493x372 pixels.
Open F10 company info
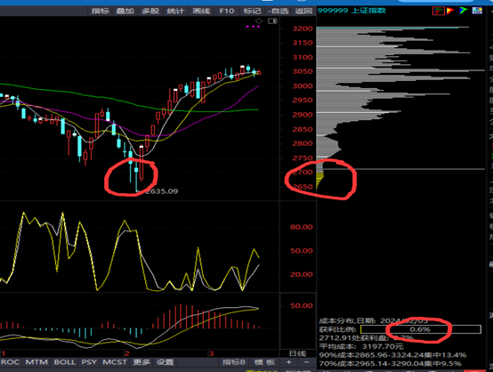227,11
